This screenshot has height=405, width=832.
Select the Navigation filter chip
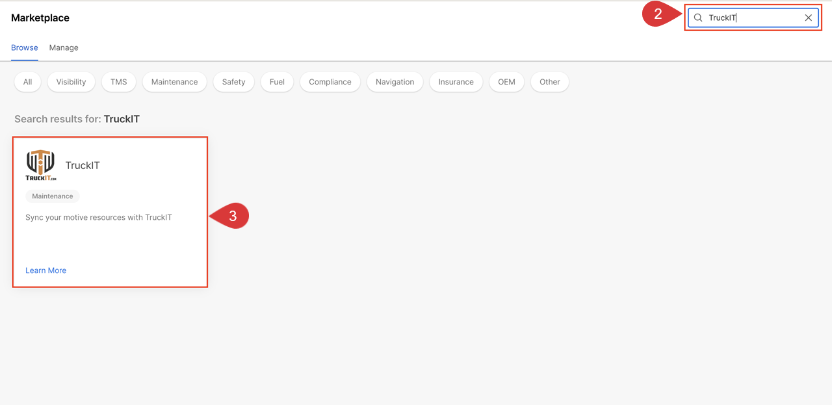click(395, 82)
